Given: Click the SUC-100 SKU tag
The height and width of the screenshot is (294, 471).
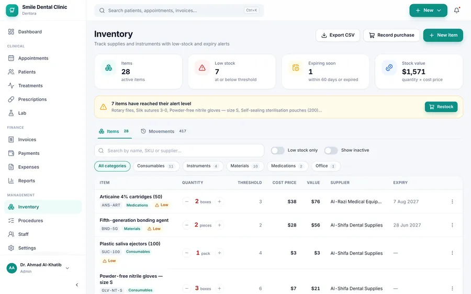Looking at the screenshot, I should pos(110,252).
